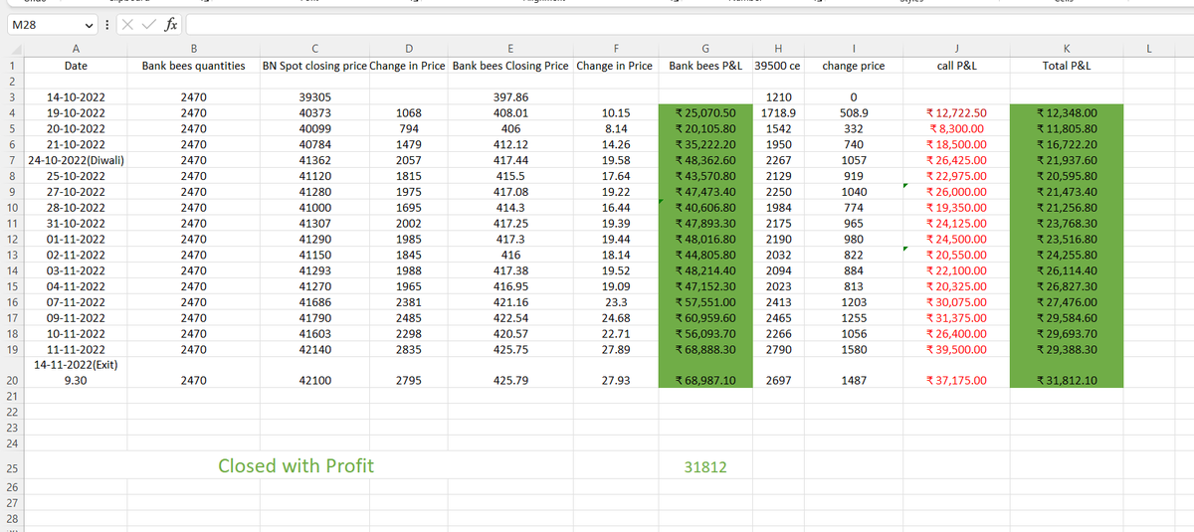Select column B header
This screenshot has width=1194, height=532.
194,47
